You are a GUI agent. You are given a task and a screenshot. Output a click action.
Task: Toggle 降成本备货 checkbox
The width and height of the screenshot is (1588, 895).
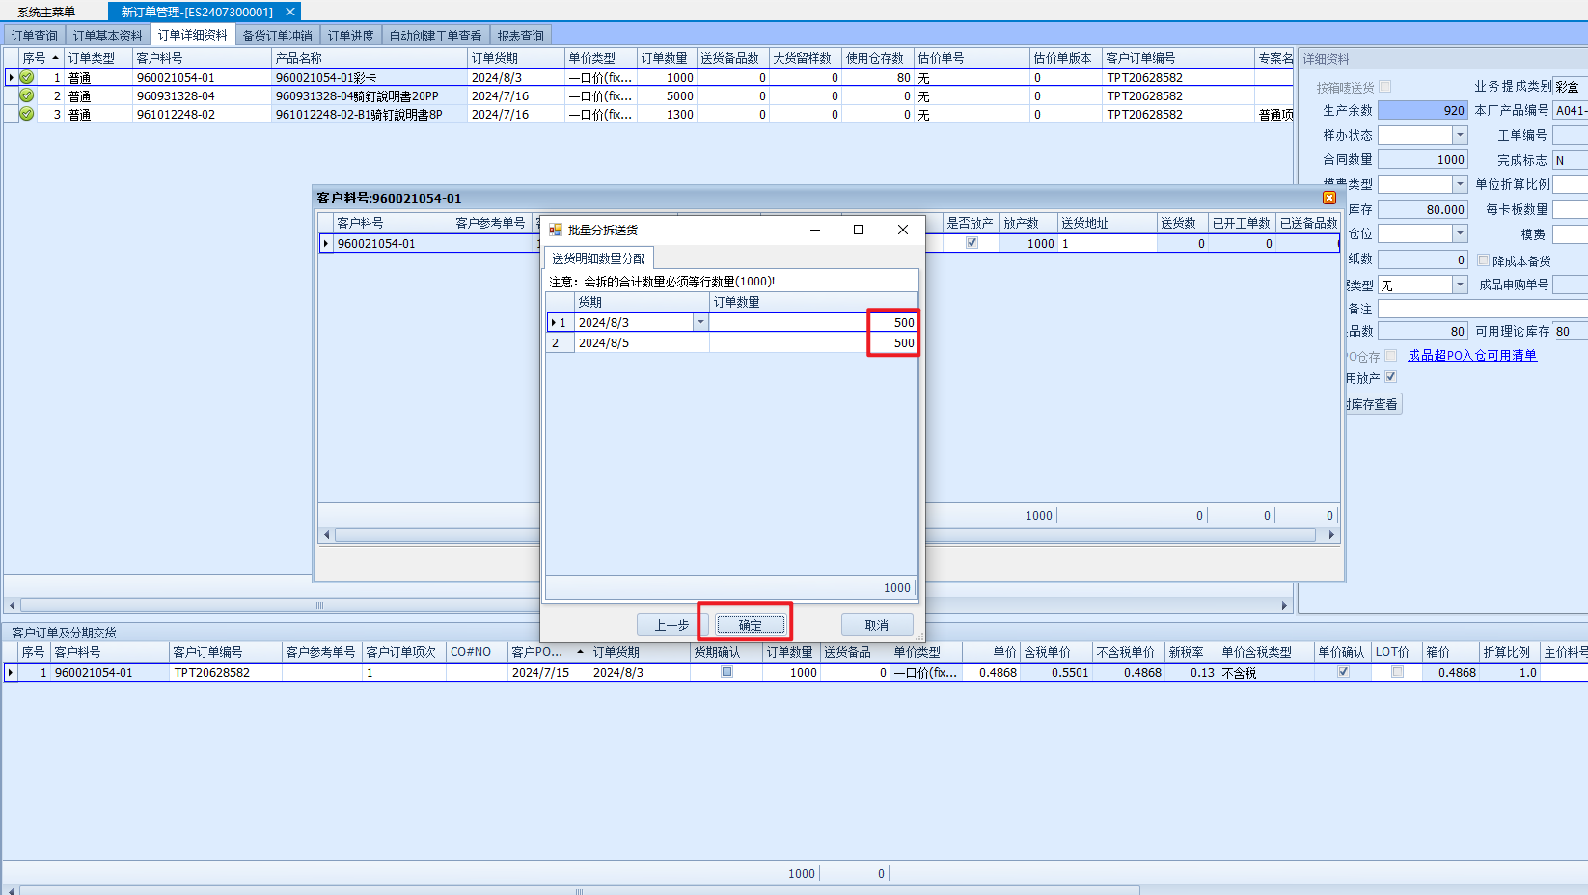[1484, 260]
